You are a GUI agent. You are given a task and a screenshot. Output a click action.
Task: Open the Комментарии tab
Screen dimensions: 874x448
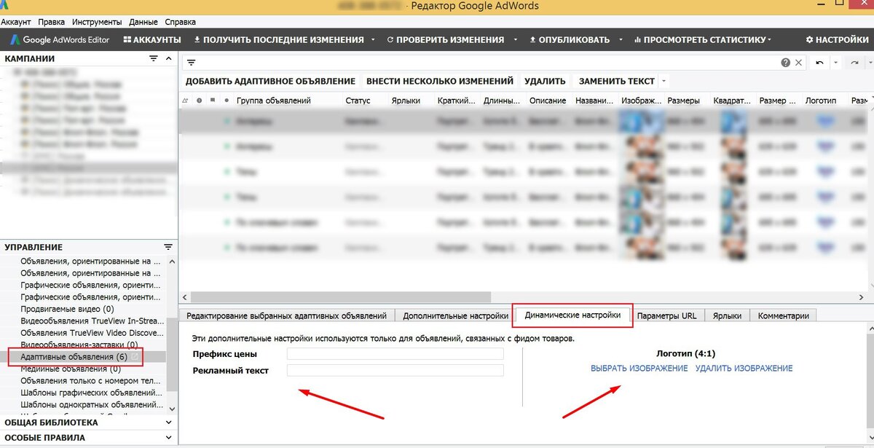click(x=783, y=315)
